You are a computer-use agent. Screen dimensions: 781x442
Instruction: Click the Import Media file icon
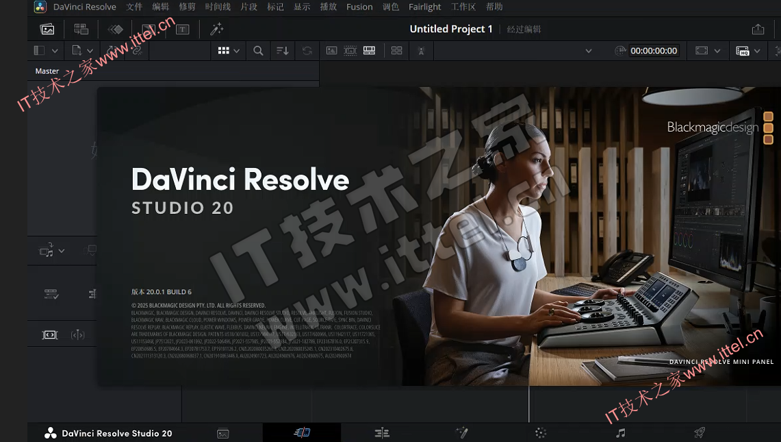(77, 51)
